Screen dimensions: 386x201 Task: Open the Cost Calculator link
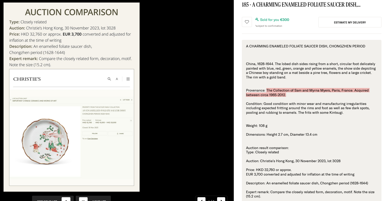click(x=93, y=139)
